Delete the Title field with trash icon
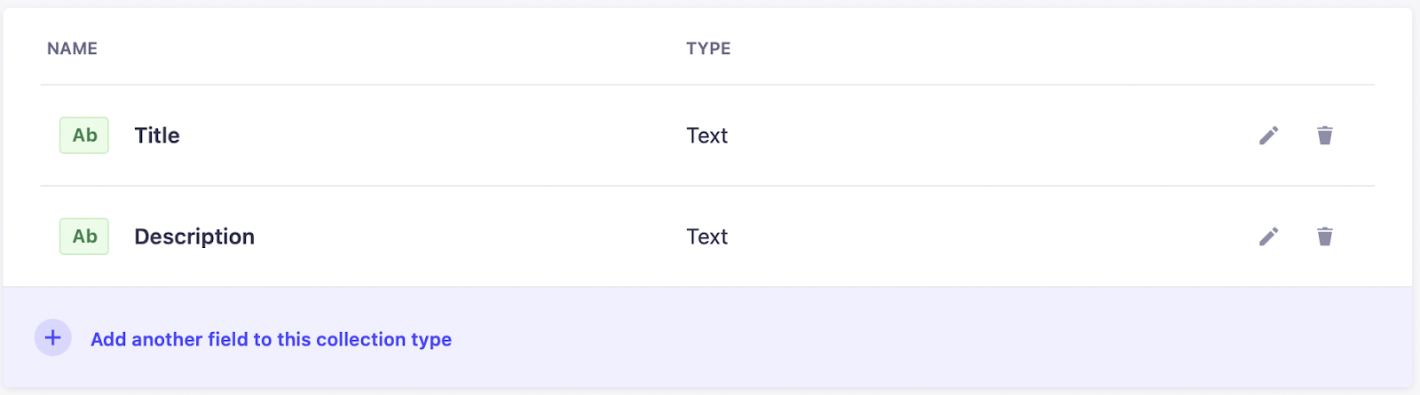Image resolution: width=1420 pixels, height=395 pixels. pos(1324,136)
